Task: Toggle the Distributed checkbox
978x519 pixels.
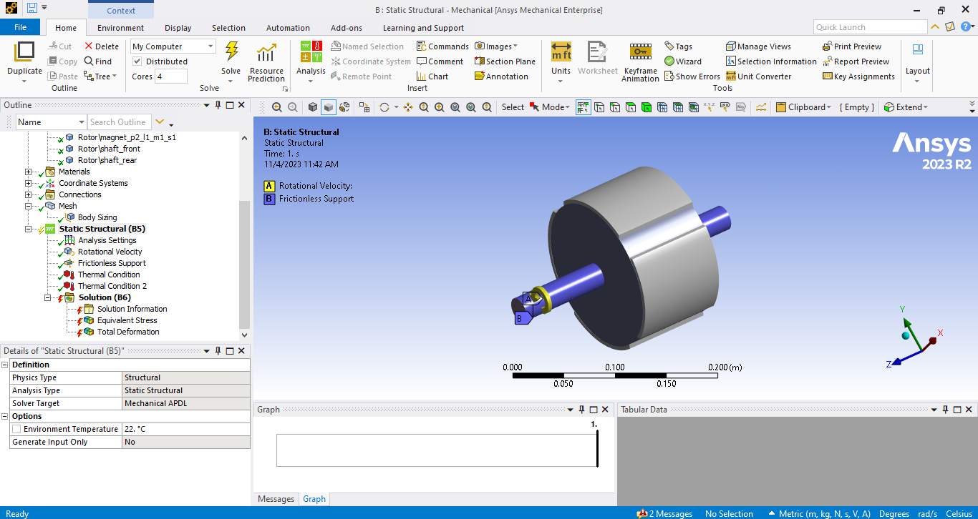Action: [137, 61]
